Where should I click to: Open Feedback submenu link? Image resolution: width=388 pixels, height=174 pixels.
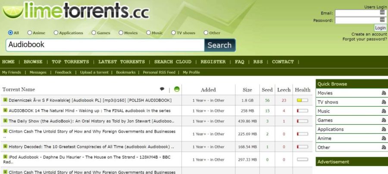pyautogui.click(x=63, y=73)
